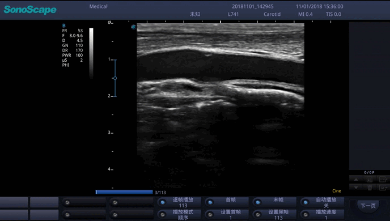
Task: Select 逐帧播放 frame-by-frame playback
Action: pos(179,202)
